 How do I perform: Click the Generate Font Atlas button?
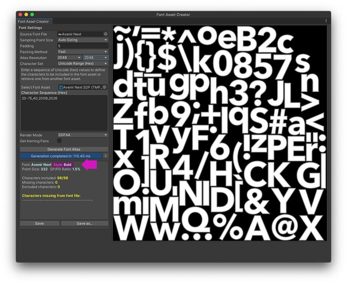(64, 149)
